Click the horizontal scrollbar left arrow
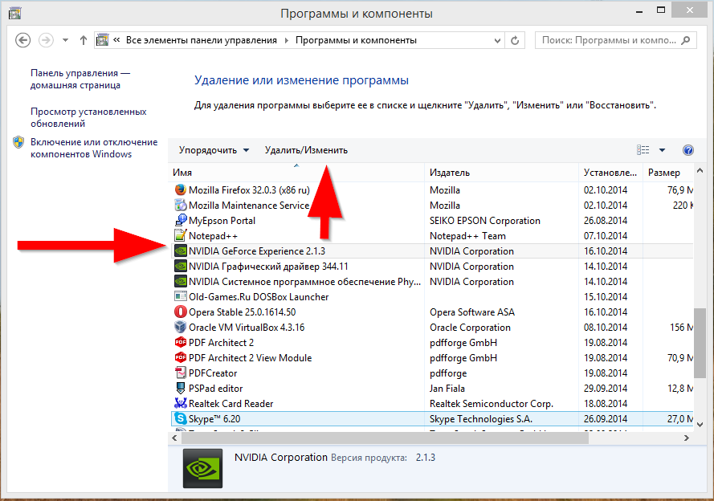 click(x=174, y=438)
